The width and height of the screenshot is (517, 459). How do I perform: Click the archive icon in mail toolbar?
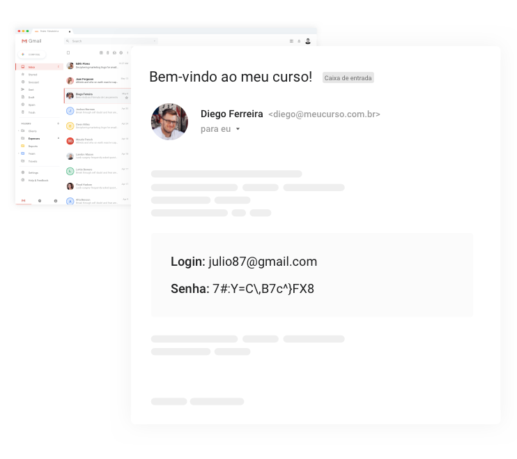click(101, 53)
